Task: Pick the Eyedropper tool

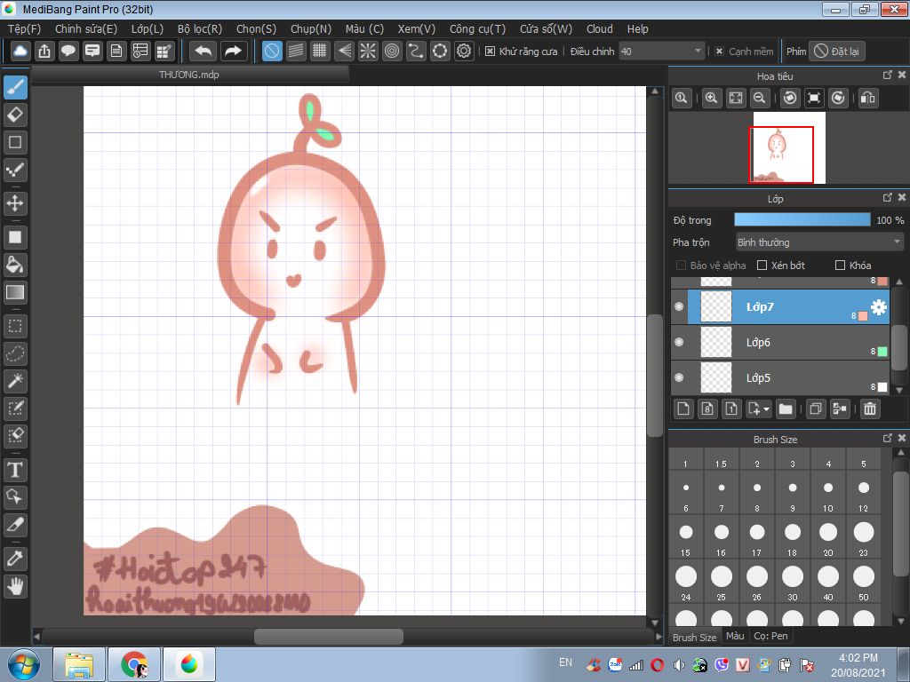Action: pyautogui.click(x=15, y=559)
